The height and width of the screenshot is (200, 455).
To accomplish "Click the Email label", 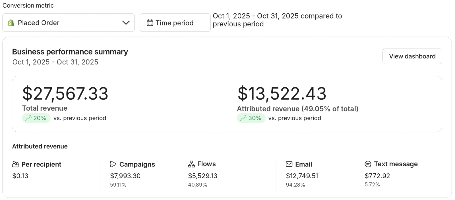I will (x=303, y=164).
